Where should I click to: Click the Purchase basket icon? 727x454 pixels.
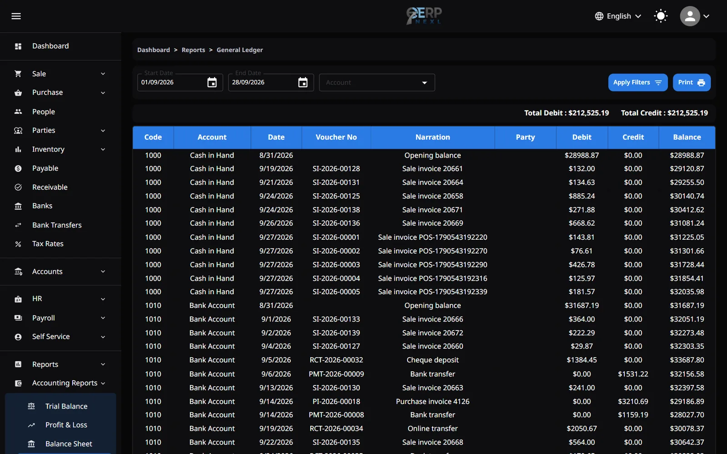click(18, 93)
